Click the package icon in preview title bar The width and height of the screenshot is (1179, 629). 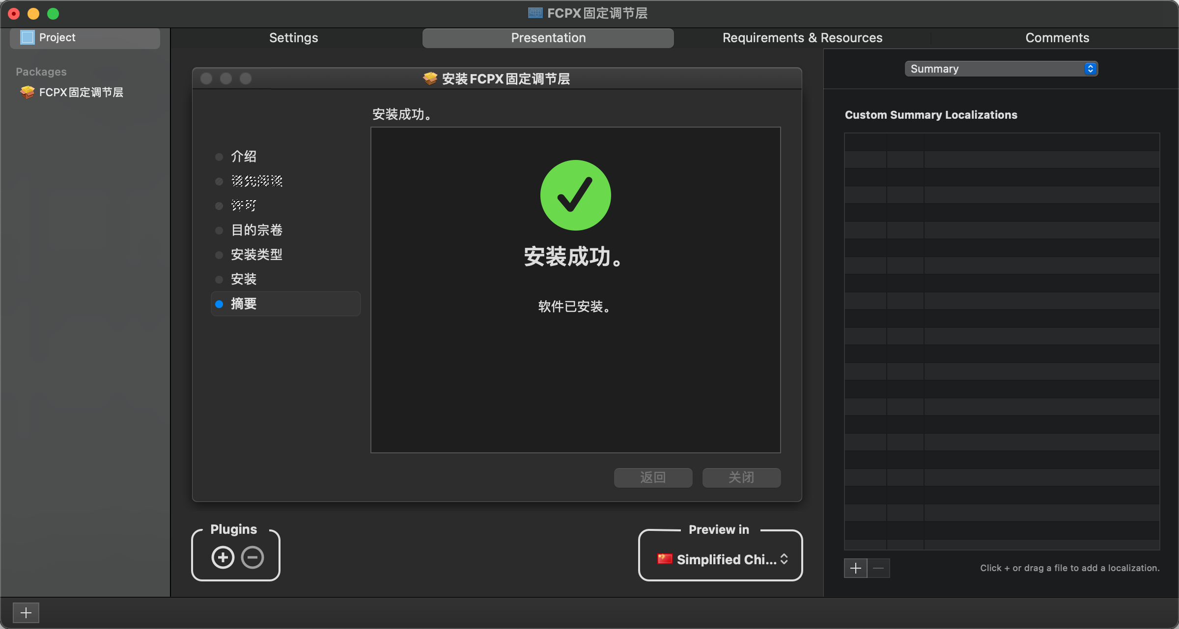430,79
